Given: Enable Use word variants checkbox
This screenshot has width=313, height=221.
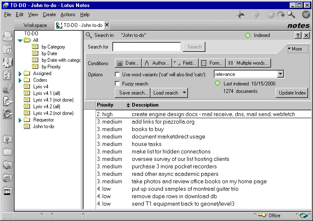Looking at the screenshot, I should [117, 75].
